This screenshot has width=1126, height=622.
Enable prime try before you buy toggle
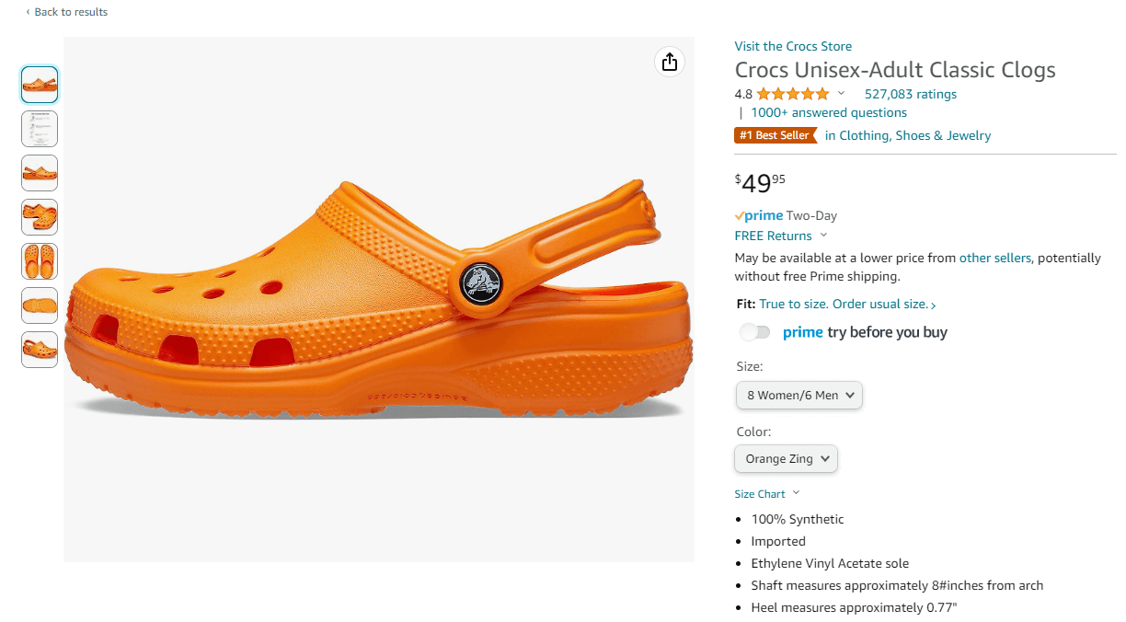(x=754, y=332)
